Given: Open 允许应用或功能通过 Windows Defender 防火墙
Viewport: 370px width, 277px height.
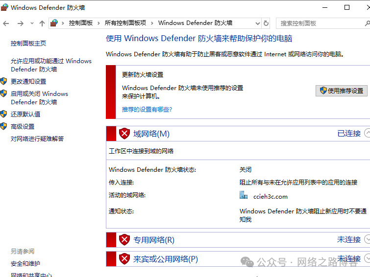Looking at the screenshot, I should click(51, 65).
